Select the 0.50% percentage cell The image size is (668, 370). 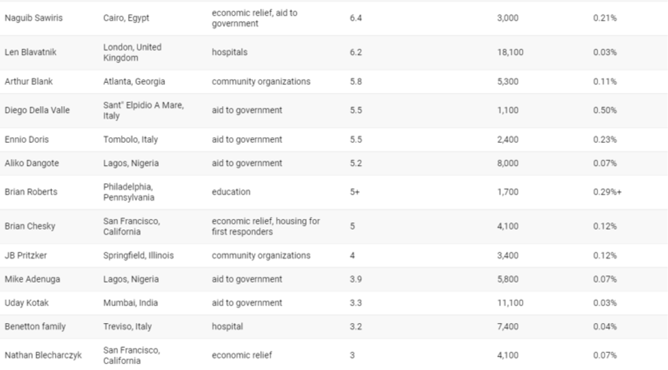pos(605,110)
